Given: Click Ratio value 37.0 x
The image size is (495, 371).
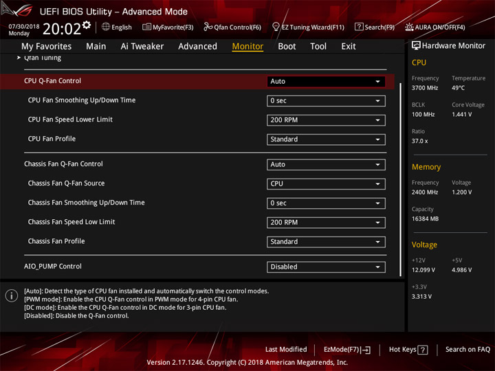Looking at the screenshot, I should point(419,141).
